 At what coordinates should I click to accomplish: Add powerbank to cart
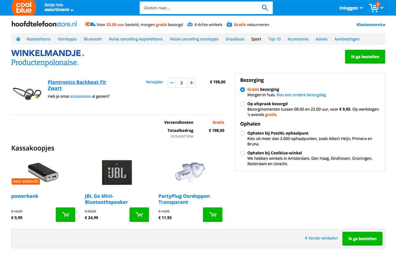66,214
